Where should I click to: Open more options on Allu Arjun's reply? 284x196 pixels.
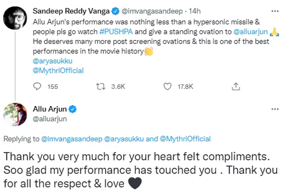(274, 108)
